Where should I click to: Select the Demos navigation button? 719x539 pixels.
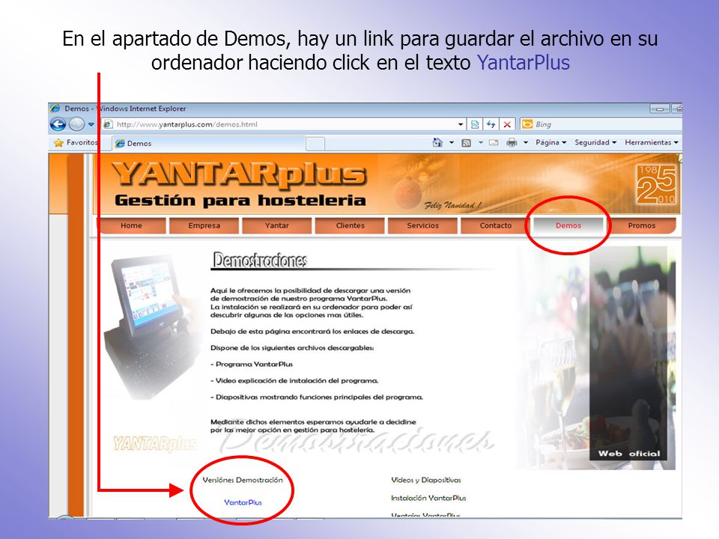568,225
